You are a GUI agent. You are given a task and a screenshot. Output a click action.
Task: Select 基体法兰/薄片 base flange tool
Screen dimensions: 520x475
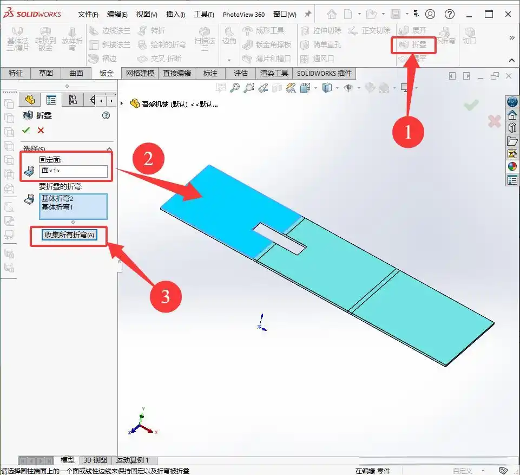[18, 38]
